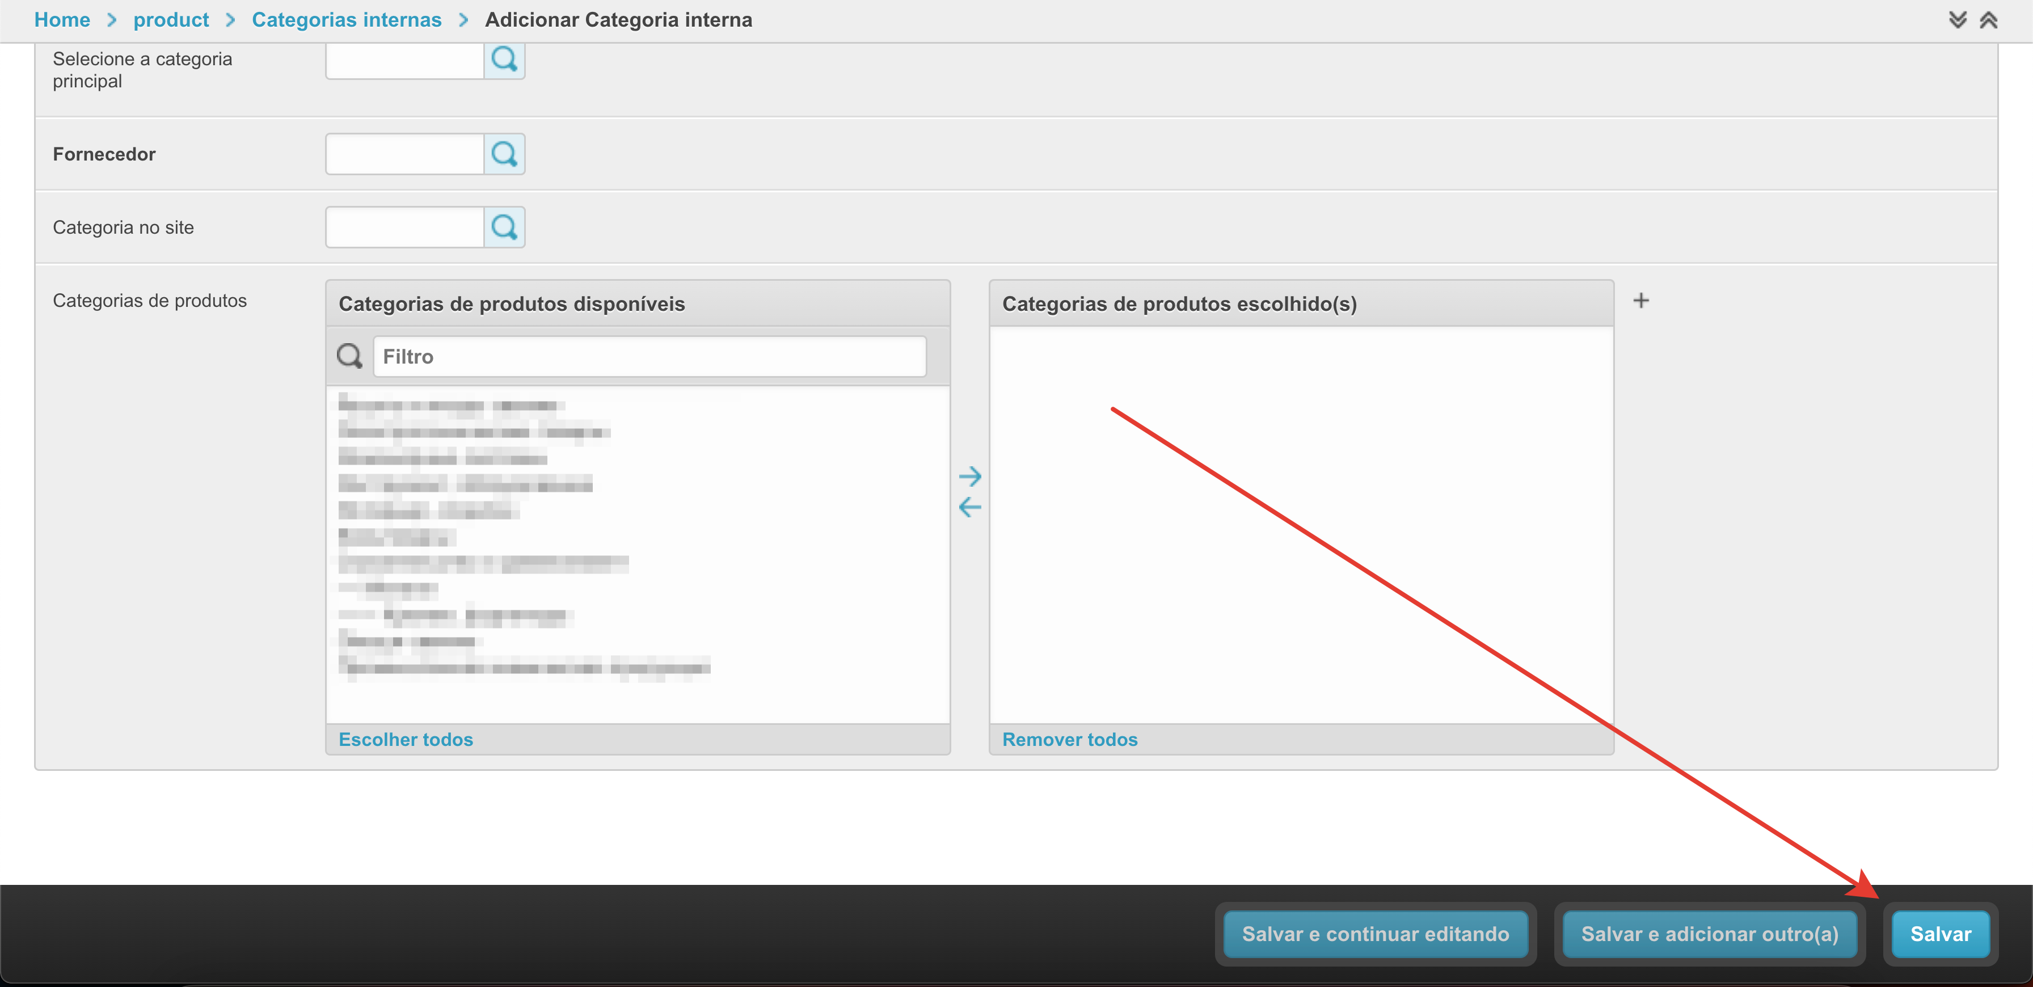The height and width of the screenshot is (987, 2033).
Task: Click Salvar e continuar editando
Action: click(1375, 934)
